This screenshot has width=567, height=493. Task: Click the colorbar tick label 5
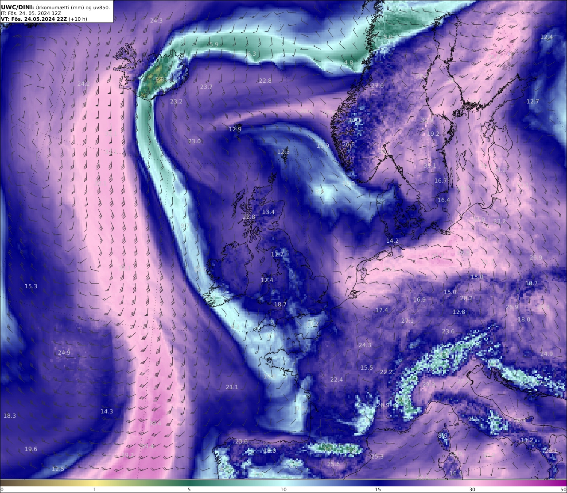(189, 489)
